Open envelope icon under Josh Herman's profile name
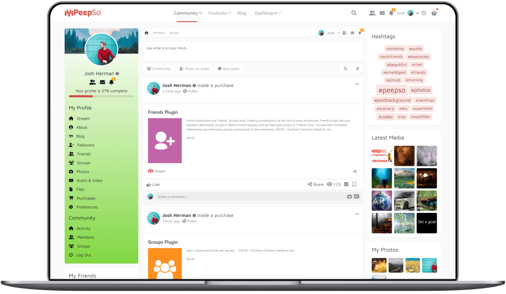This screenshot has height=294, width=506. pyautogui.click(x=102, y=83)
